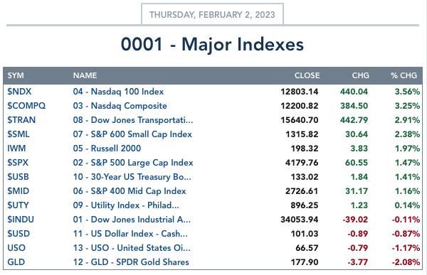Open 03 - Nasdaq Composite link

(120, 106)
